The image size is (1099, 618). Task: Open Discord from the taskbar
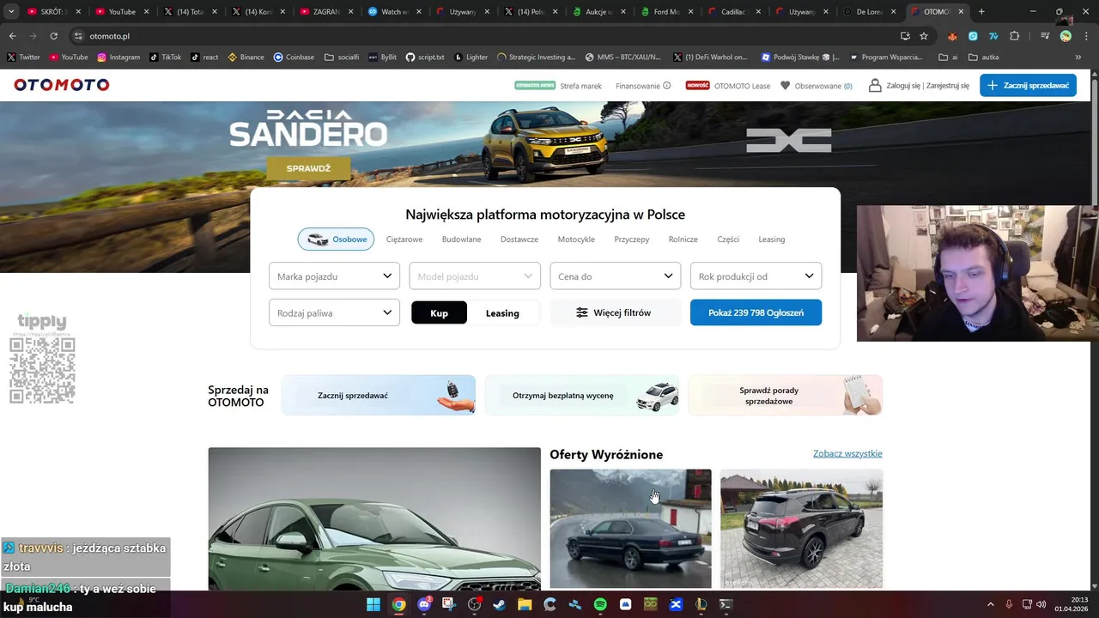pos(424,604)
